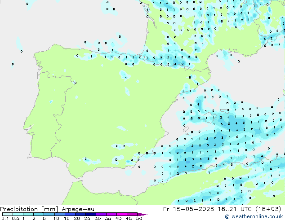Select the '25' legend scale label
The height and width of the screenshot is (220, 285).
(x=87, y=218)
